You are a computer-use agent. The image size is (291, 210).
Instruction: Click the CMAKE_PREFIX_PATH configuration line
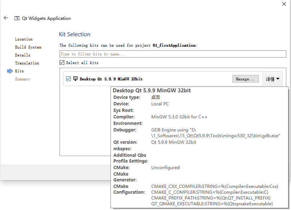tap(211, 198)
